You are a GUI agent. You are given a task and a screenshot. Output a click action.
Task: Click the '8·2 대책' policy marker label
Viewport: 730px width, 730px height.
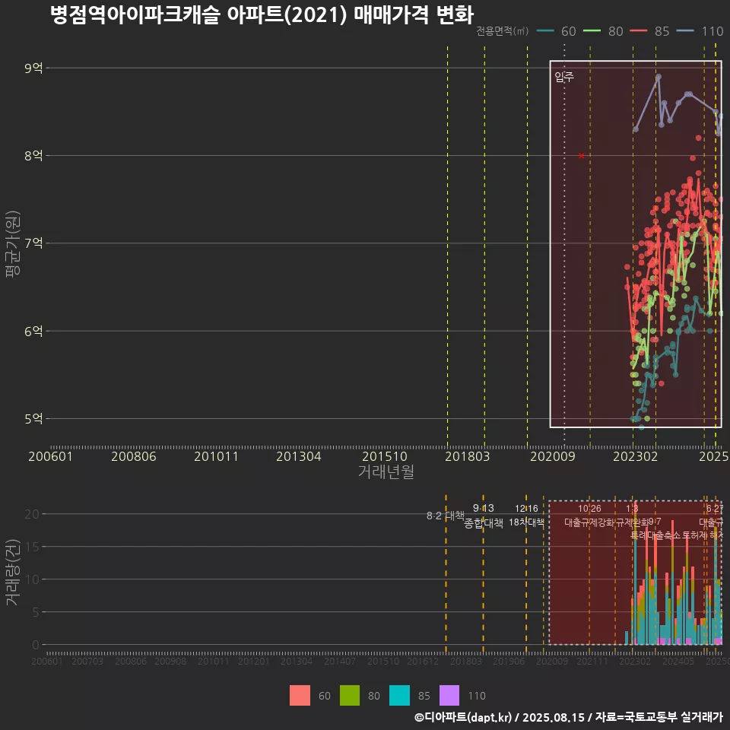[446, 516]
